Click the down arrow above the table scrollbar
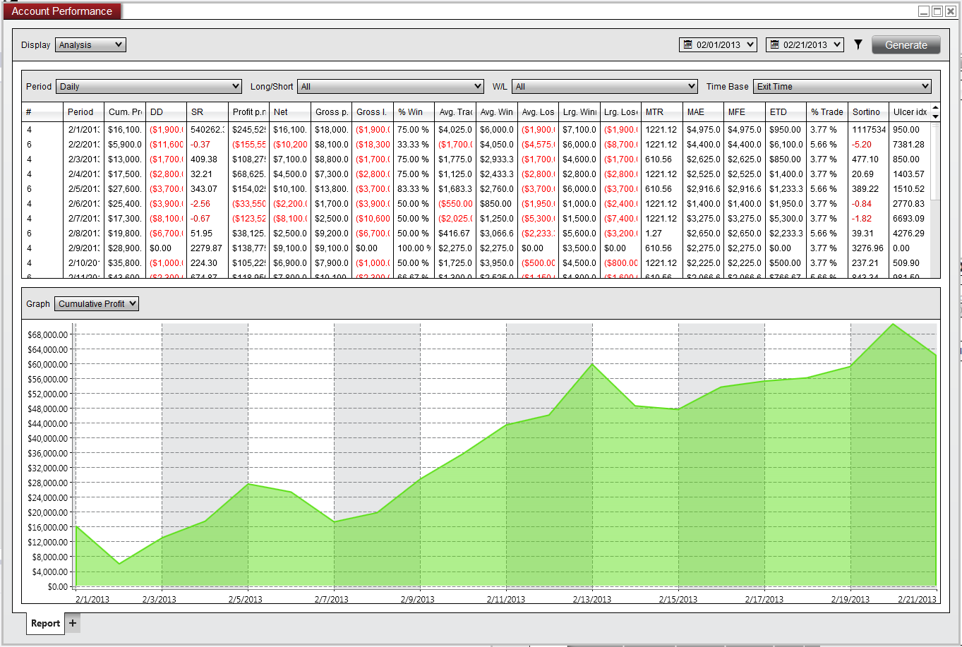This screenshot has width=962, height=647. click(936, 116)
